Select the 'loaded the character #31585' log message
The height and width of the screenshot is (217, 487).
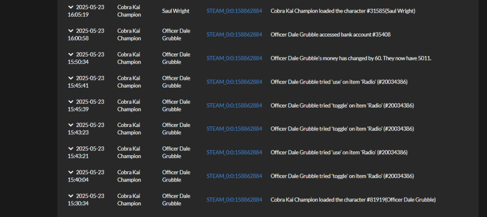click(x=343, y=11)
